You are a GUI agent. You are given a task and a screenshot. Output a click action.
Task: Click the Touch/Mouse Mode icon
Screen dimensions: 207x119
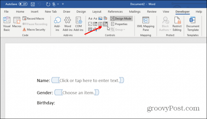pos(54,4)
